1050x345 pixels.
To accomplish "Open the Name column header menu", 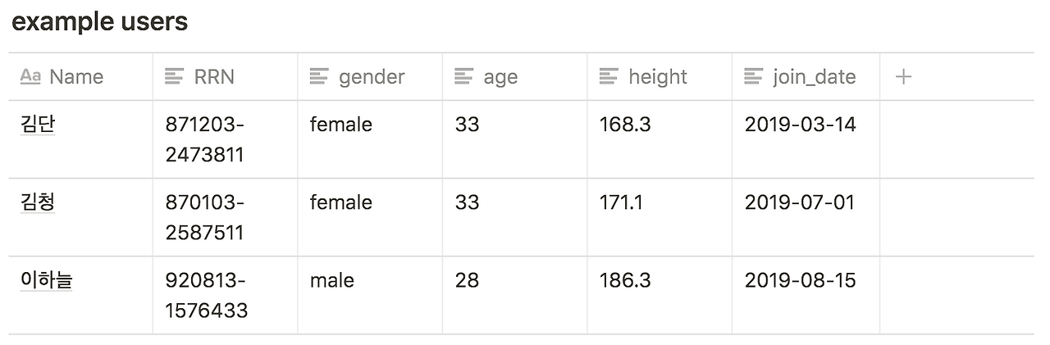I will coord(76,77).
